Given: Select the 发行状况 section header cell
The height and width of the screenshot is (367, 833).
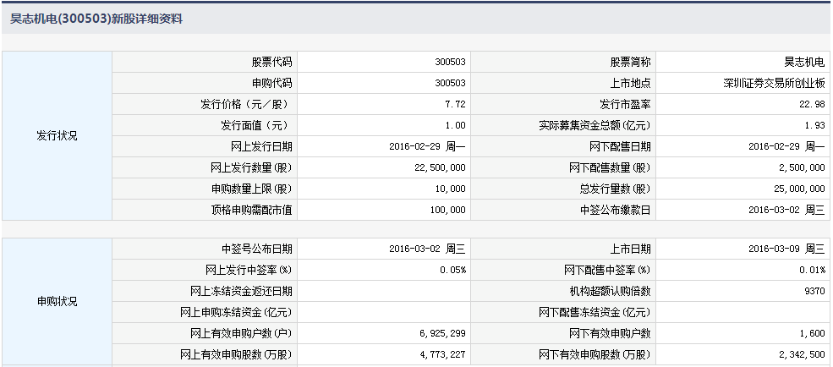Looking at the screenshot, I should tap(57, 135).
